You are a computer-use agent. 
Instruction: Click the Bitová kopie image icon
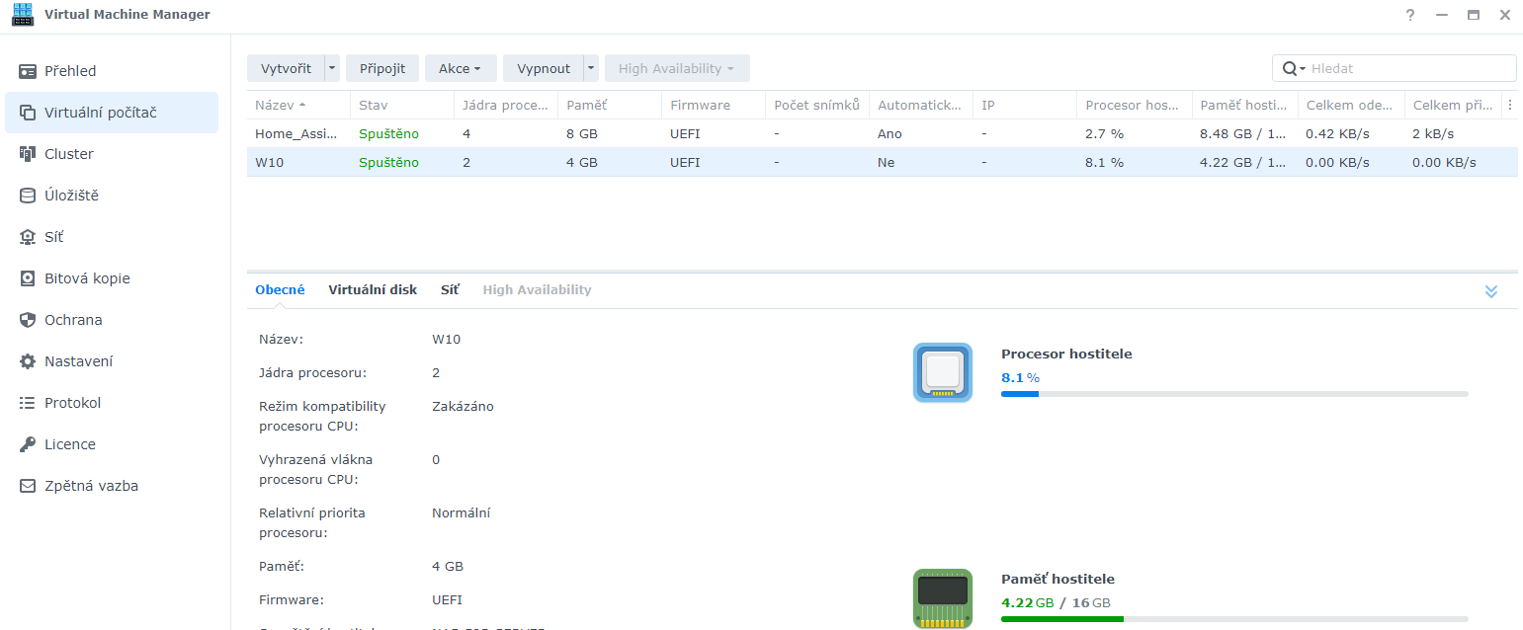point(28,278)
